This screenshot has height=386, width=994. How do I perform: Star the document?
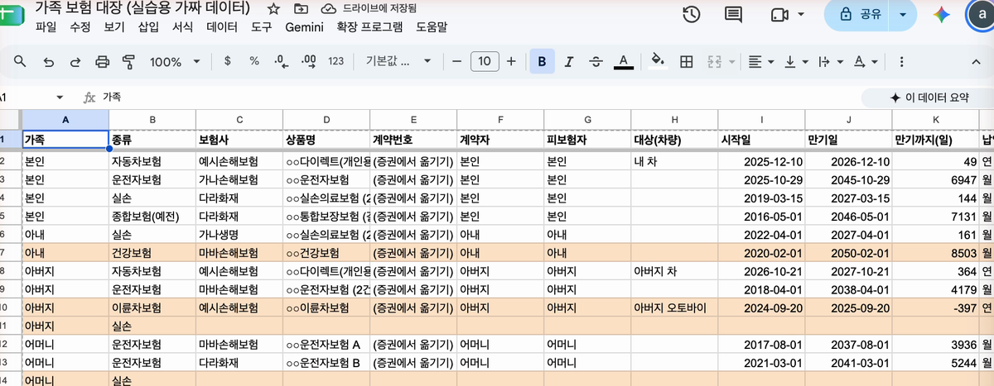click(273, 8)
